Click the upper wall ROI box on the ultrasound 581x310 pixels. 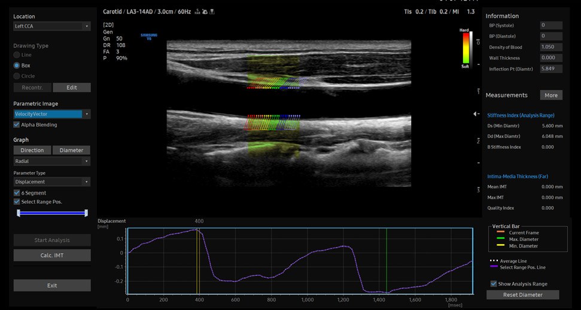coord(273,72)
